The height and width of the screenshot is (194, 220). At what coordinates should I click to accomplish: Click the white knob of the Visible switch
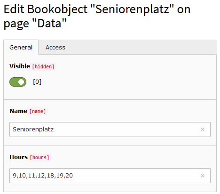(21, 82)
